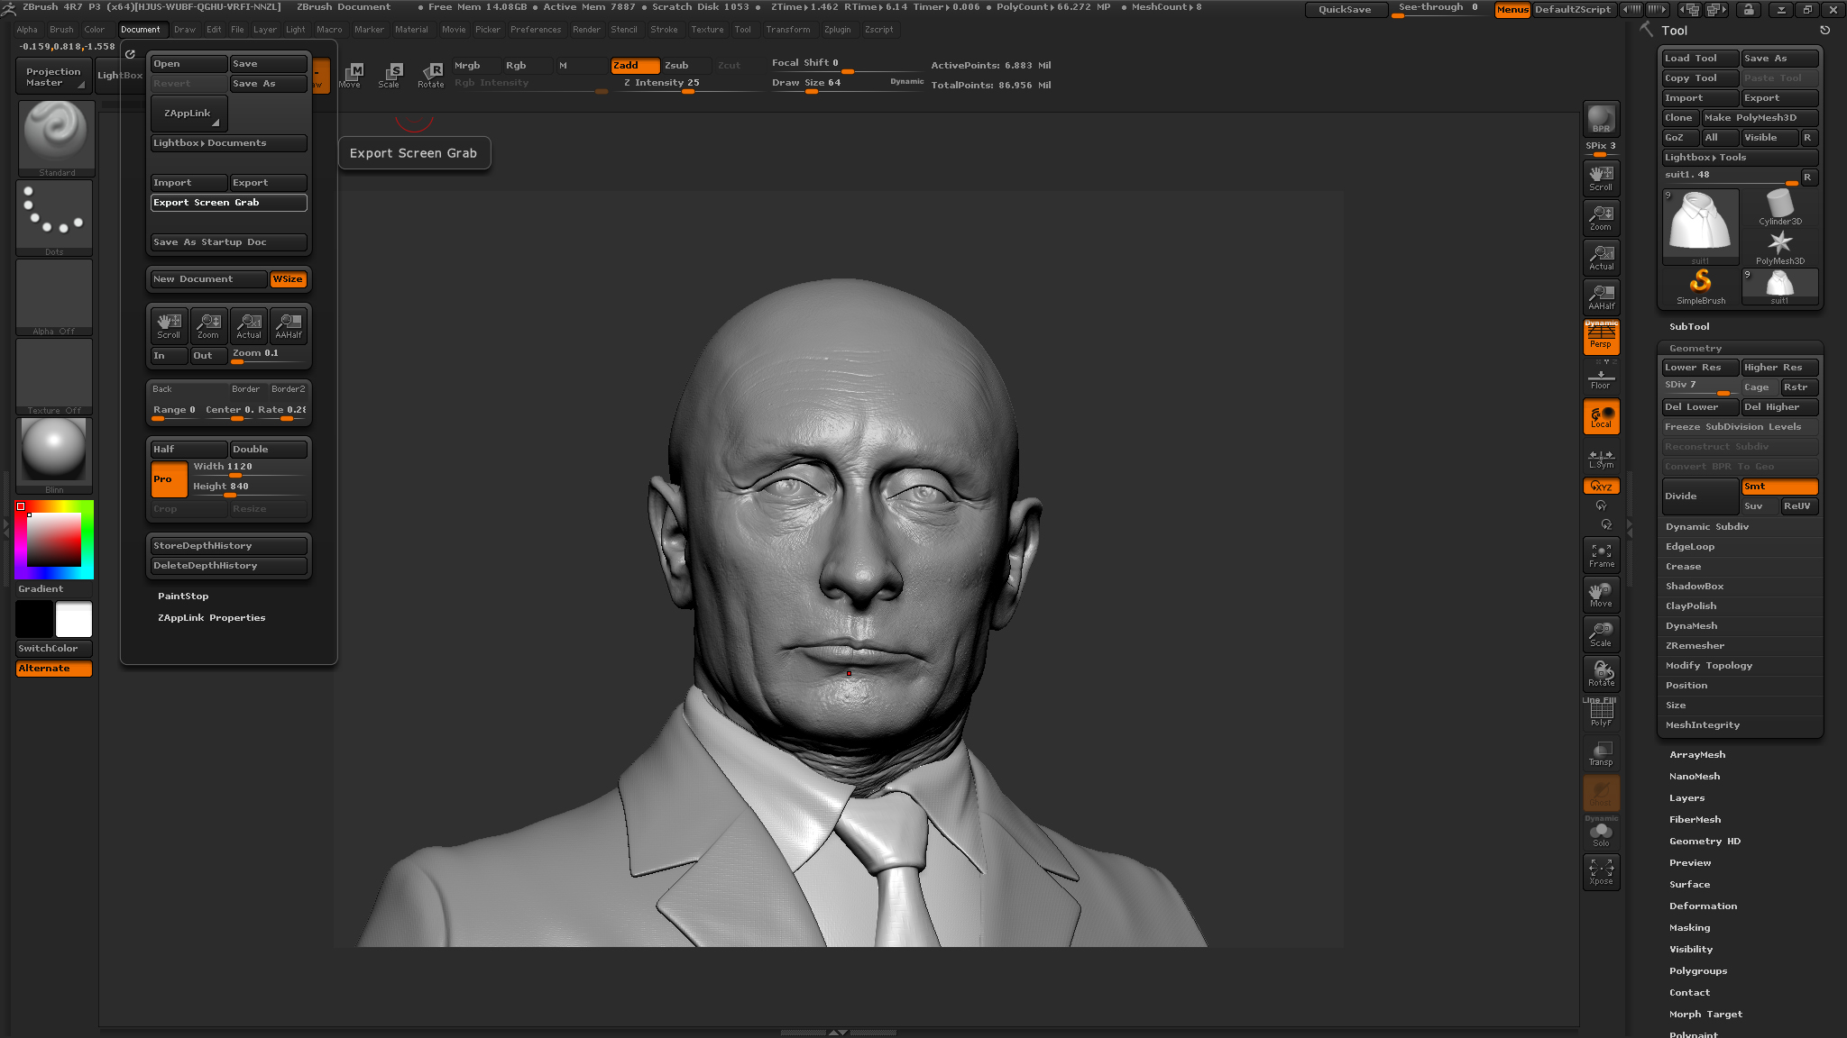
Task: Open the Transform menu
Action: 788,30
